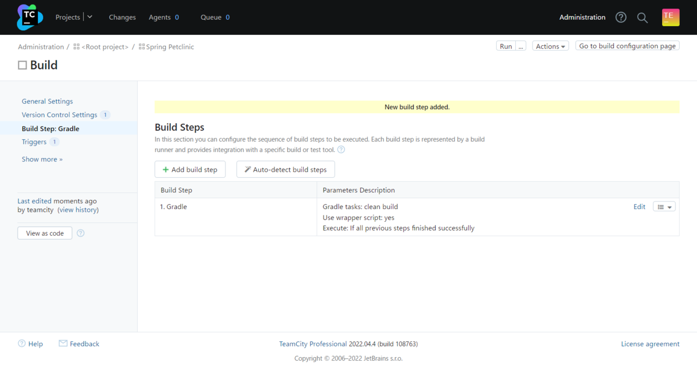Open Gradle step options dropdown menu

pyautogui.click(x=664, y=207)
